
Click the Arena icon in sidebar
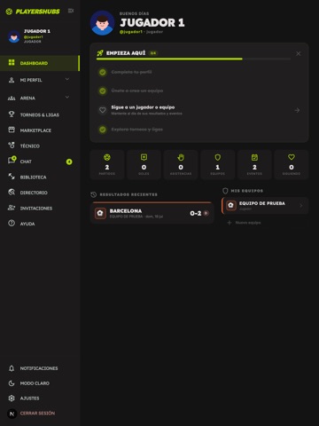pyautogui.click(x=12, y=98)
